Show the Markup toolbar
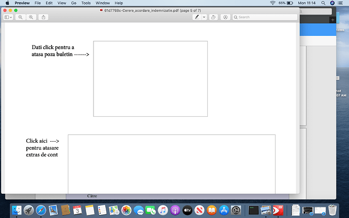The height and width of the screenshot is (218, 349). pyautogui.click(x=225, y=17)
